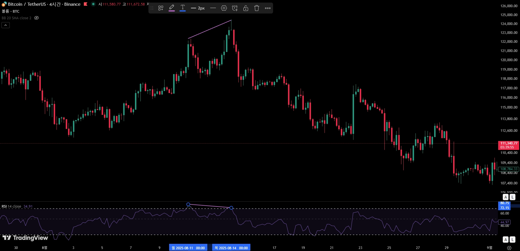Select the RSI 14 close indicator legend
The image size is (520, 251).
point(11,206)
